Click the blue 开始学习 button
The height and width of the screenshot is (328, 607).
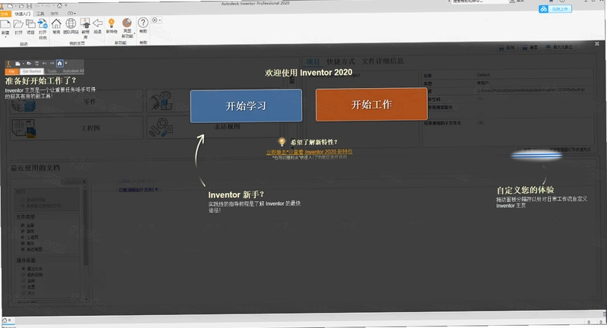pos(246,106)
